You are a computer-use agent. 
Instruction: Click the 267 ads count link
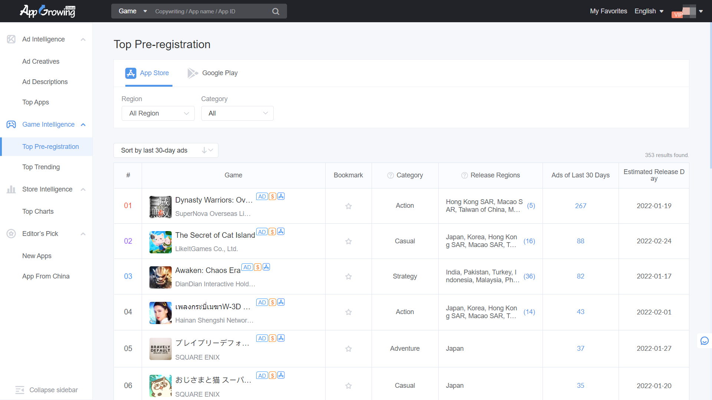[x=581, y=206]
